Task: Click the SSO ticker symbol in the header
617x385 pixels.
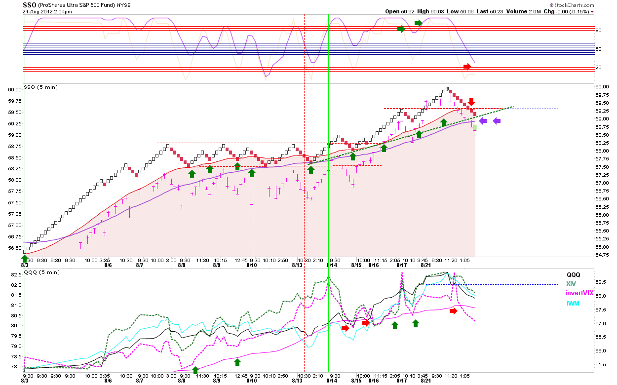Action: (31, 4)
